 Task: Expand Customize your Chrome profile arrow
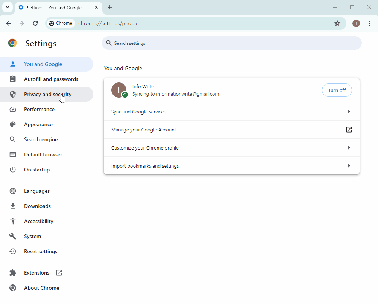(349, 148)
